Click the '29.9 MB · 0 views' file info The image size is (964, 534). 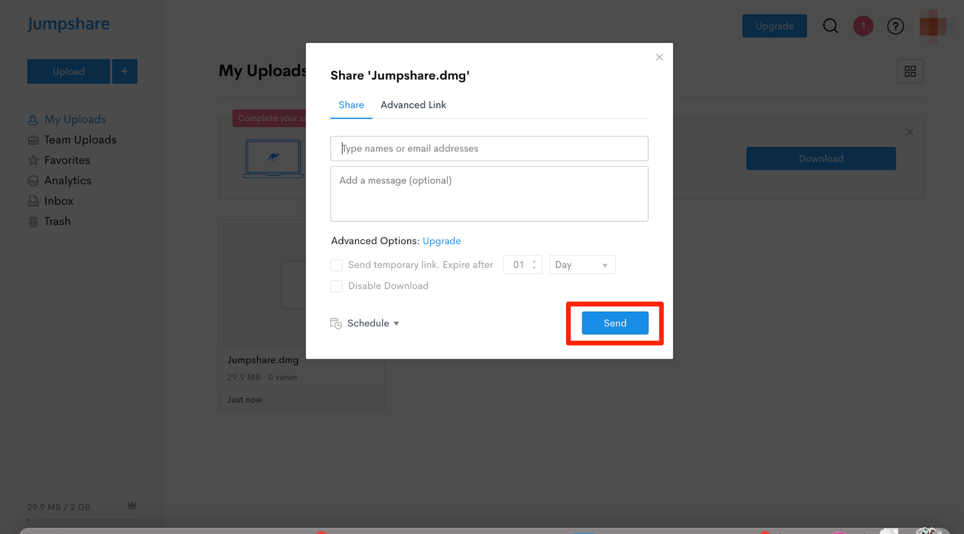(x=262, y=377)
